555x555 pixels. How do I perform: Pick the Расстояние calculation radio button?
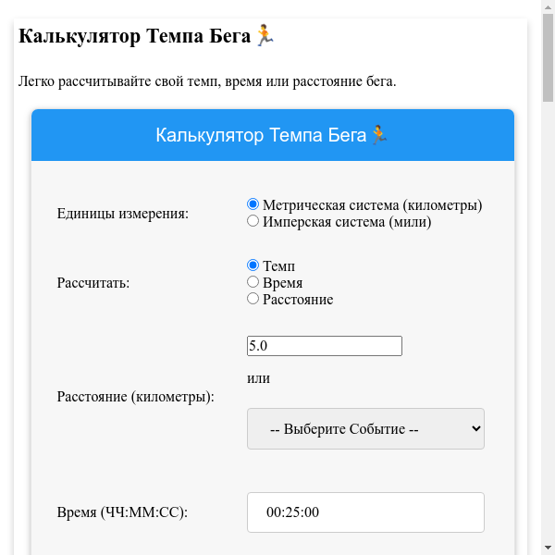pos(253,300)
